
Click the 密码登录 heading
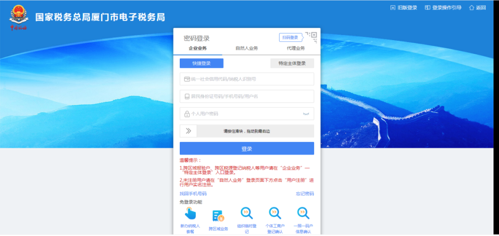coord(197,39)
